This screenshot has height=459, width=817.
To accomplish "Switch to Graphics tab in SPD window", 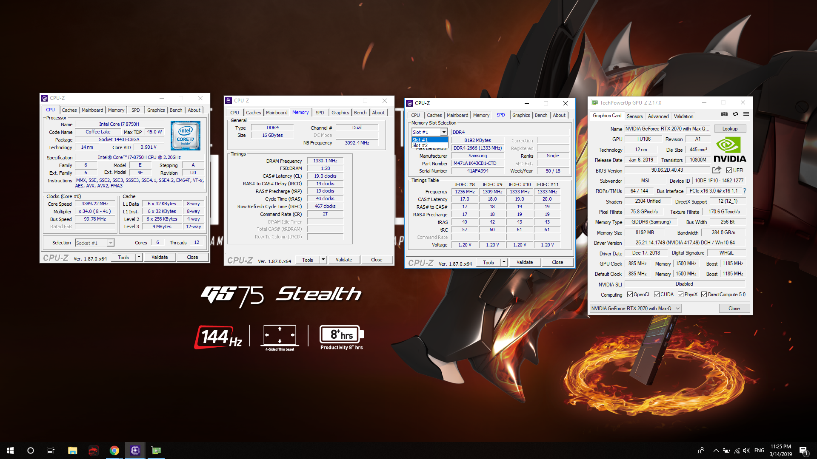I will pyautogui.click(x=521, y=115).
